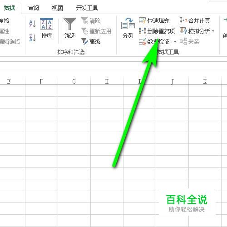227x227 pixels.
Task: Click the 高级 filter text
Action: (95, 42)
